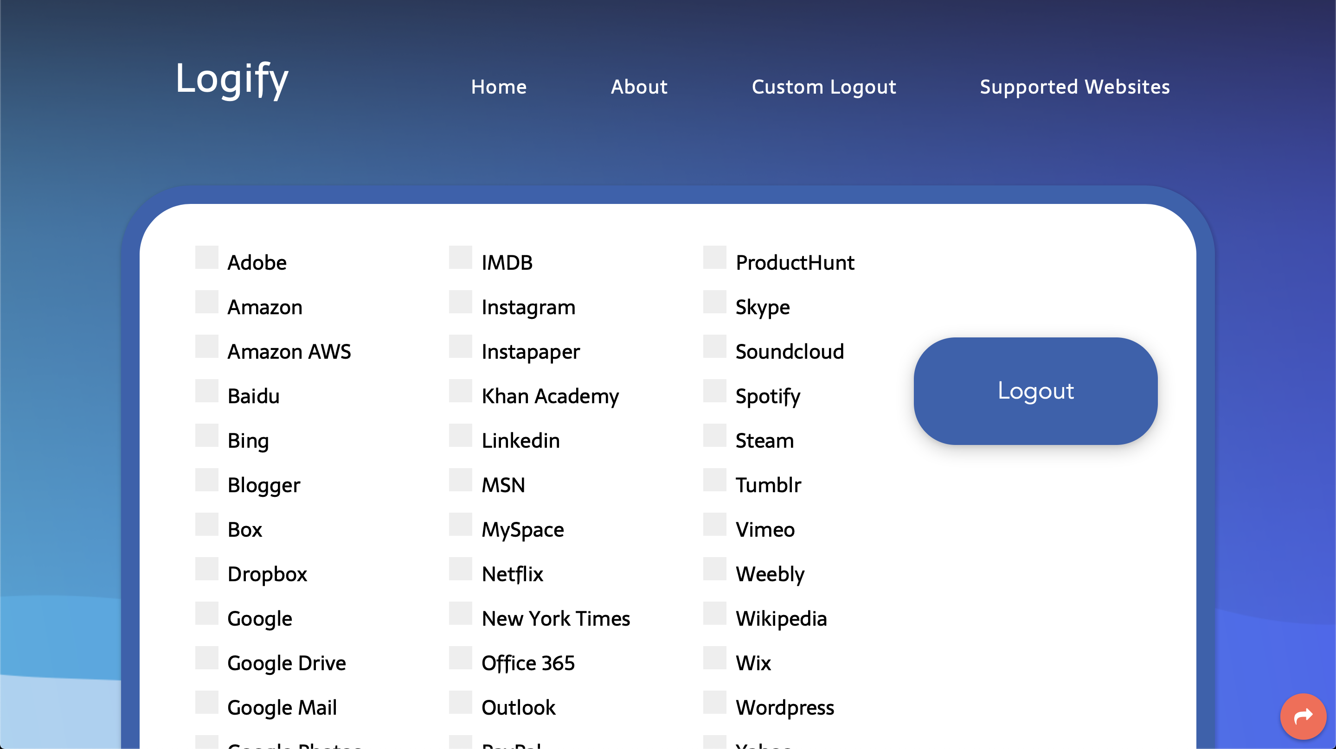Click the "Google Mail" label text

[x=282, y=709]
